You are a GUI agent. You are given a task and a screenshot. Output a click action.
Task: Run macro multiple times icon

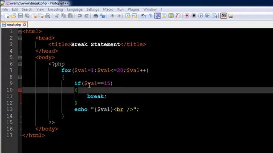coord(207,16)
